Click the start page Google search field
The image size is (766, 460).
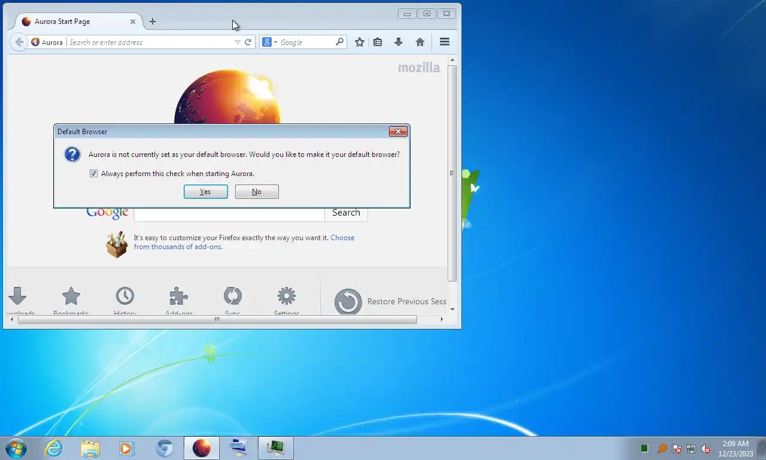(229, 214)
